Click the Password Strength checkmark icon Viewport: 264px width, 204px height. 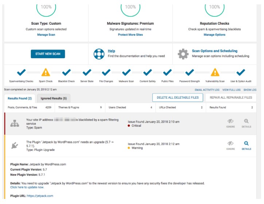189,72
